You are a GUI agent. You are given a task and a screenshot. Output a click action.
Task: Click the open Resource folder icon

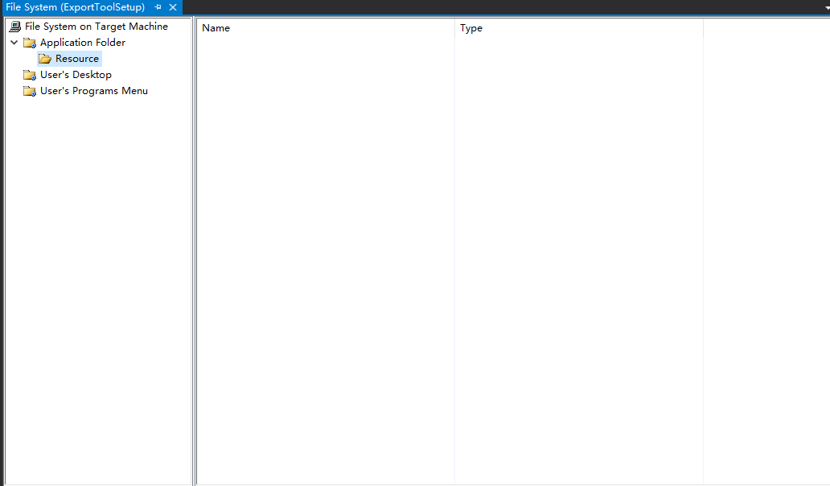point(45,59)
